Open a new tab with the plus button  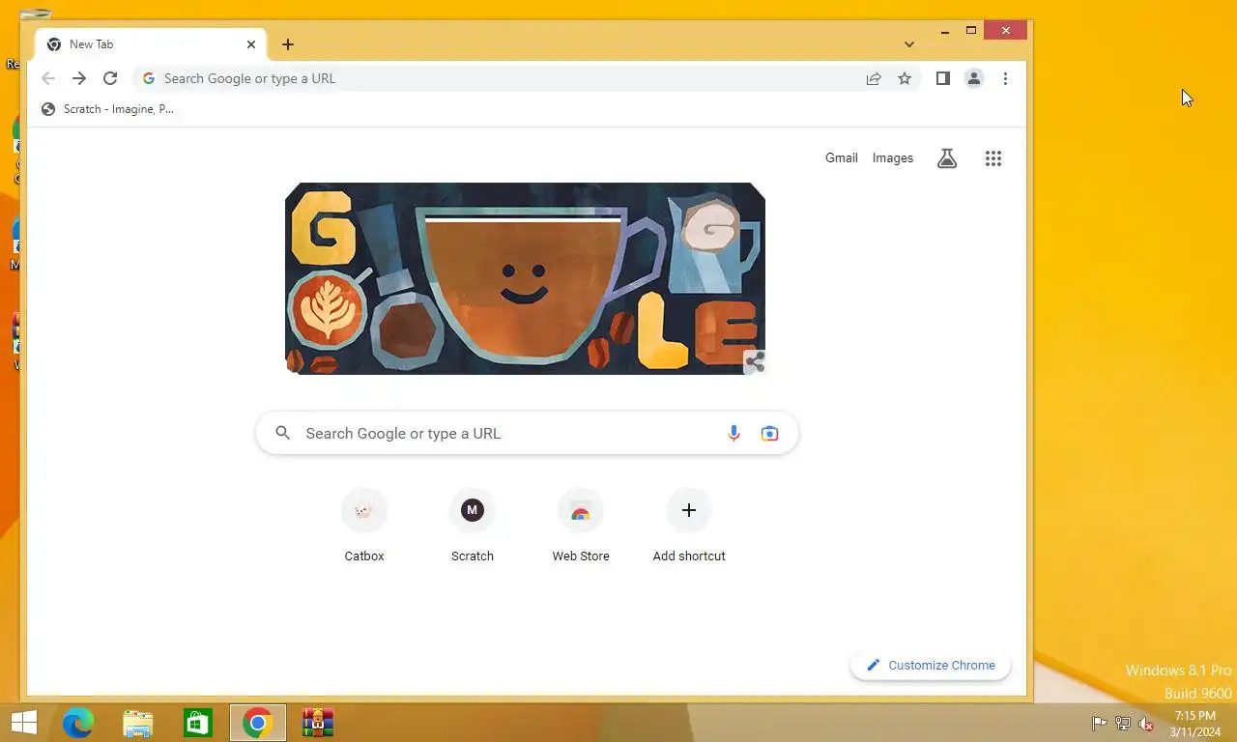288,44
